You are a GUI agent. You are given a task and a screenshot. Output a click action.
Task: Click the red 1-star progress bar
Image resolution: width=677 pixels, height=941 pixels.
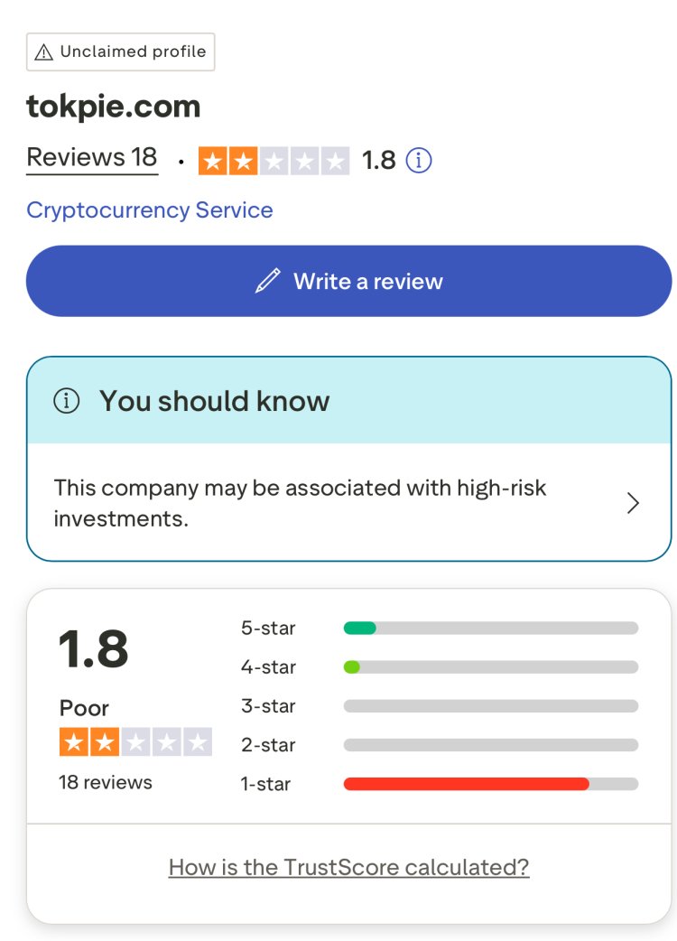pos(466,784)
